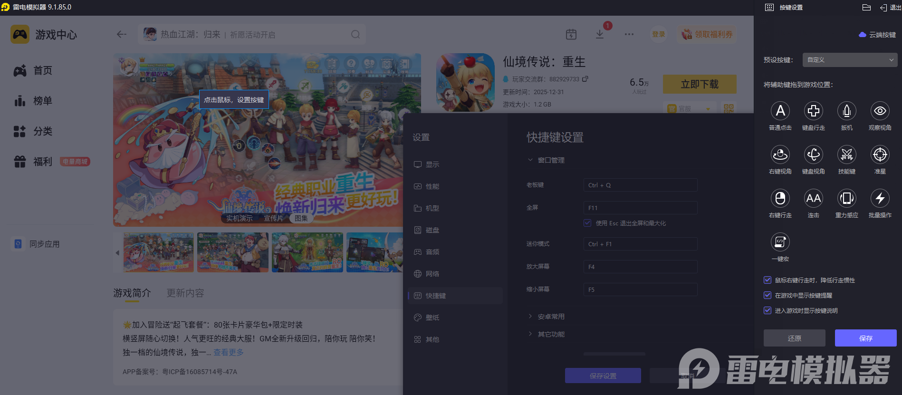Click the search magnifier icon
902x395 pixels.
click(355, 34)
